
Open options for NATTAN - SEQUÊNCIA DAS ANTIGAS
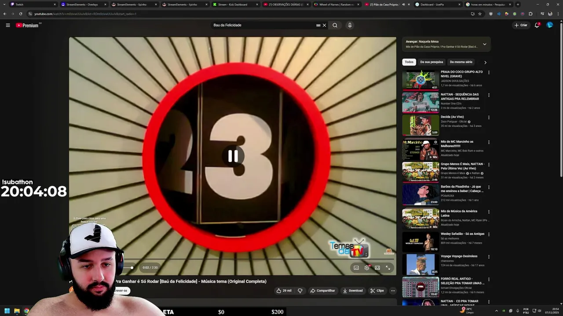[489, 95]
